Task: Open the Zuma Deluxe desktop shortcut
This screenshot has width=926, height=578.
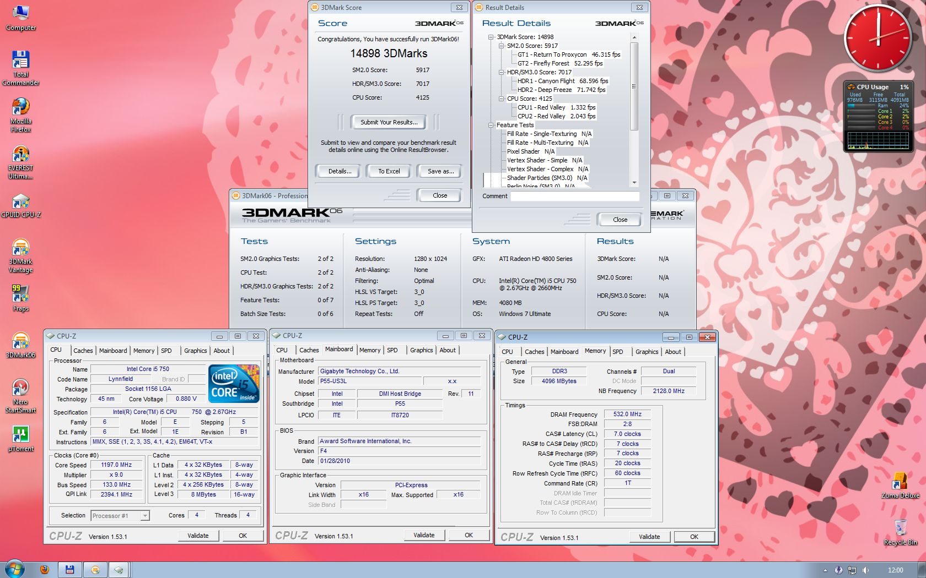Action: tap(900, 485)
